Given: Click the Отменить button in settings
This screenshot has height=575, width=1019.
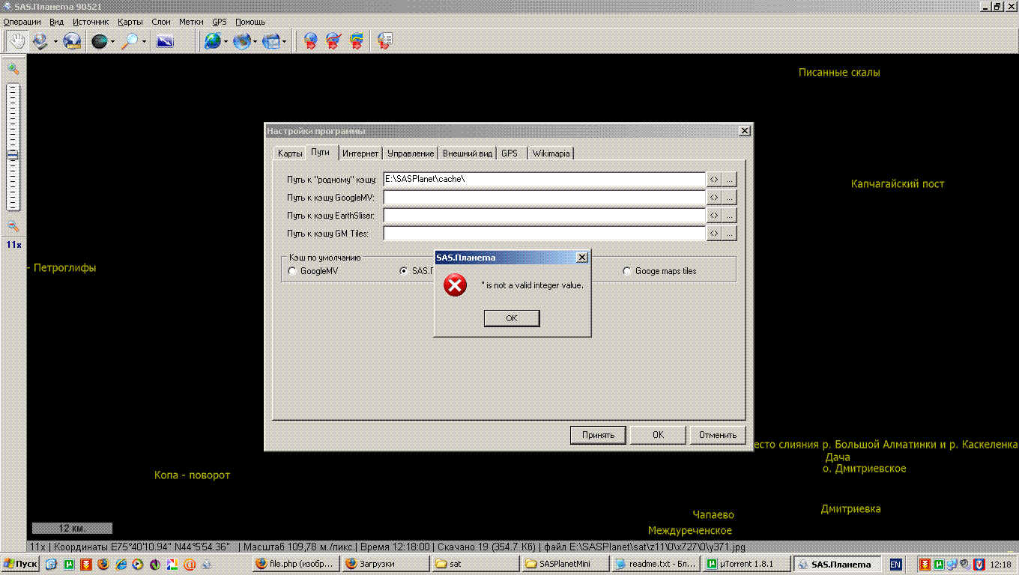Looking at the screenshot, I should 718,435.
